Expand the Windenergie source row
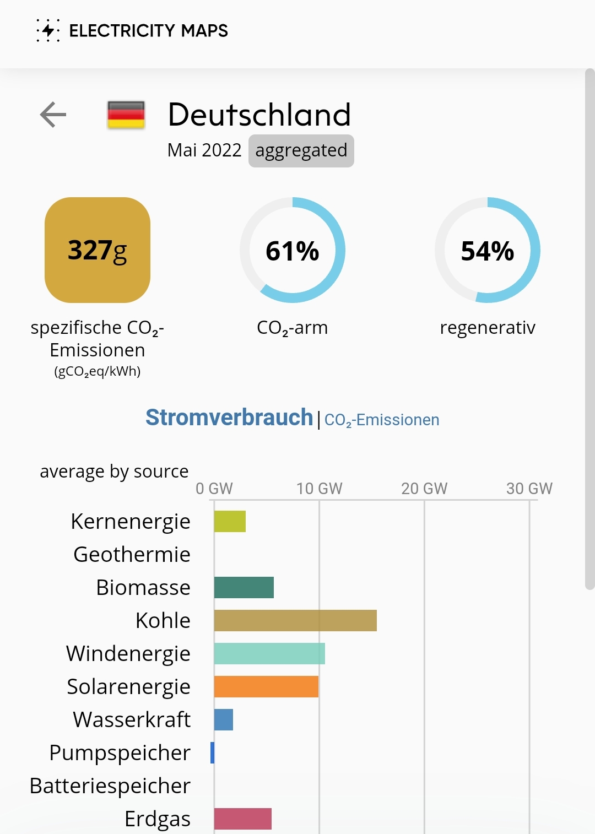 coord(127,653)
